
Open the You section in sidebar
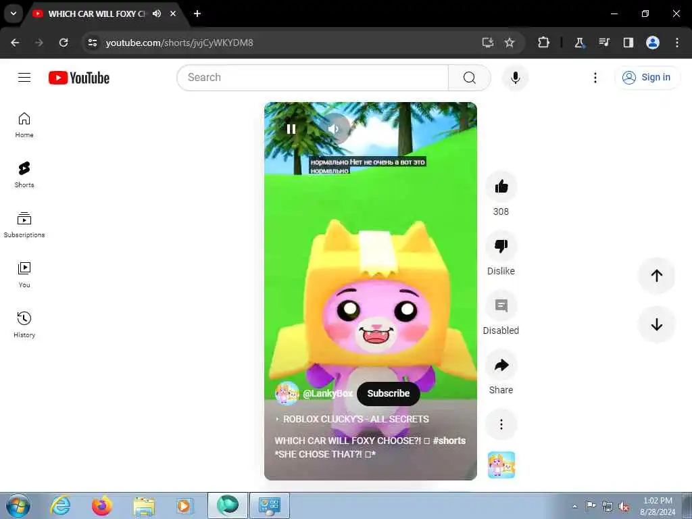click(24, 275)
